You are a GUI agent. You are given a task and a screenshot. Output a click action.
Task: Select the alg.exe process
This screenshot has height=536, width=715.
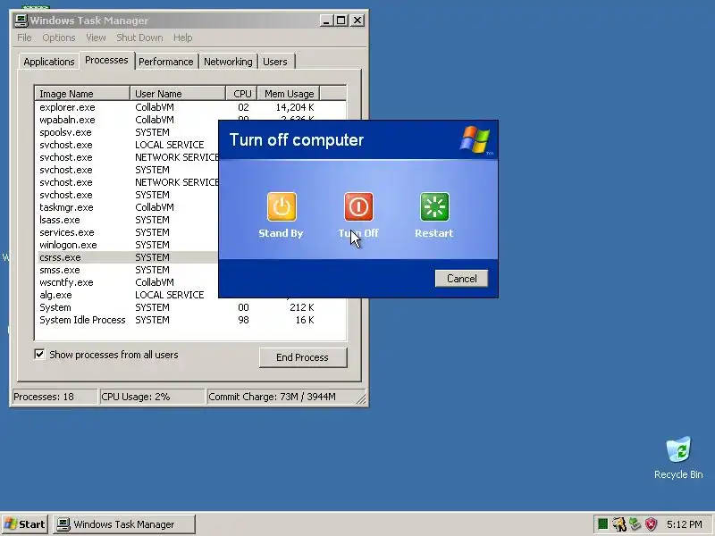pos(55,295)
